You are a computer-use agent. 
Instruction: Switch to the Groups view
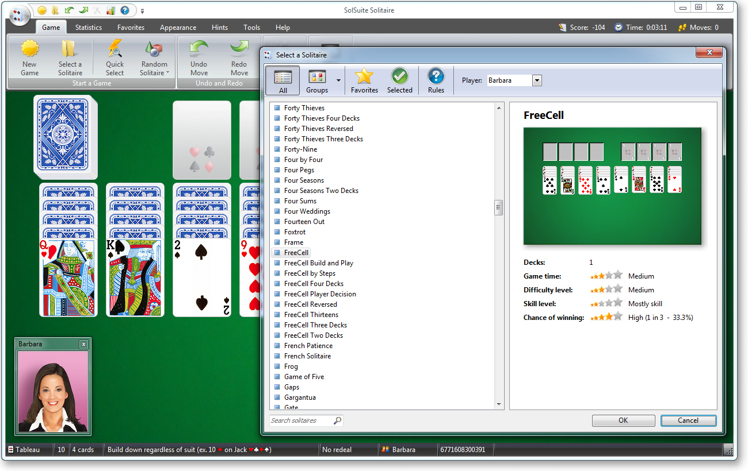click(x=317, y=80)
